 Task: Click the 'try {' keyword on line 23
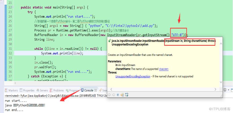tap(32, 12)
